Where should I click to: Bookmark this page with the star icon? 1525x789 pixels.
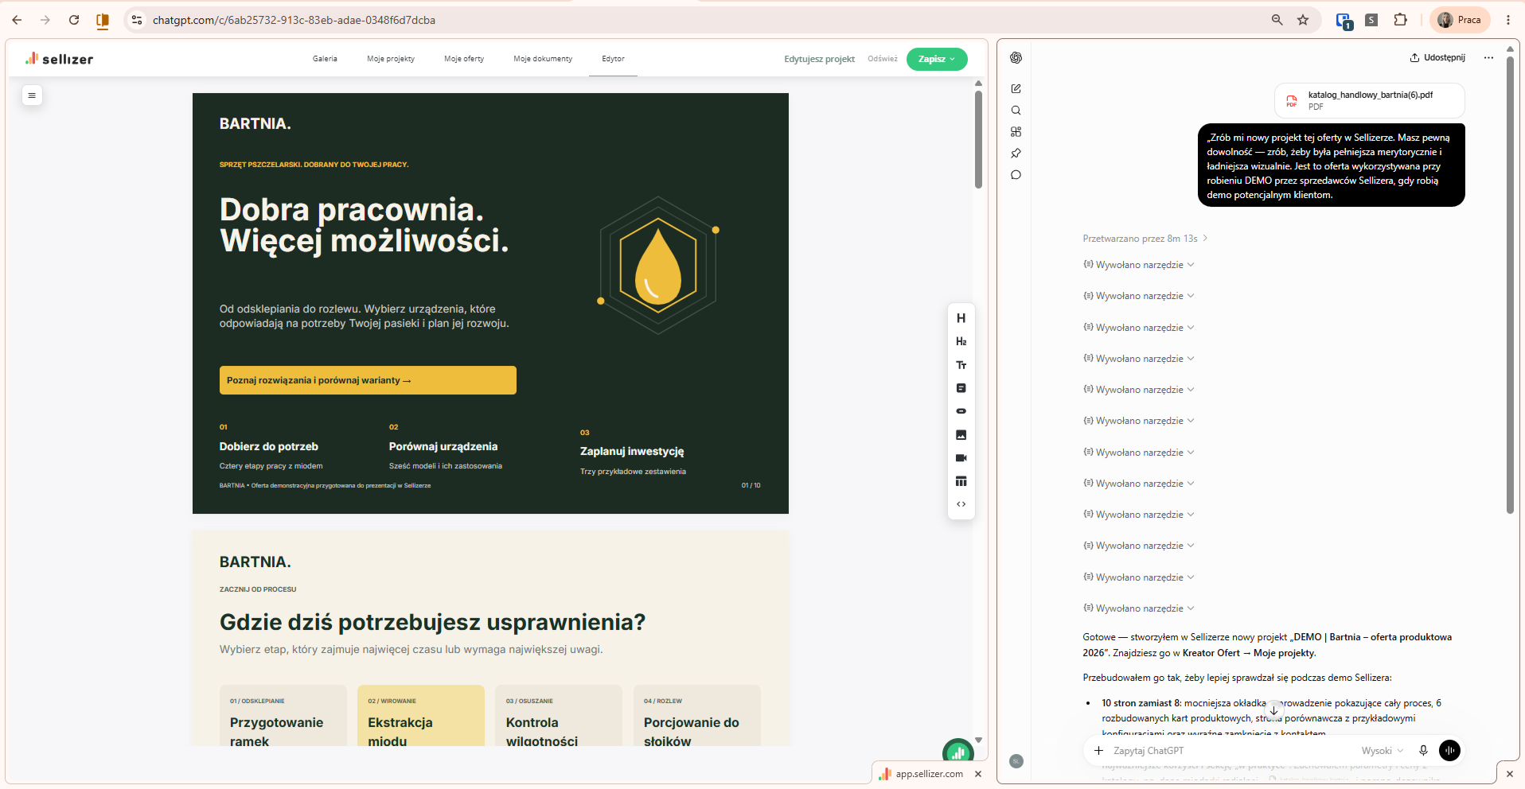point(1303,20)
